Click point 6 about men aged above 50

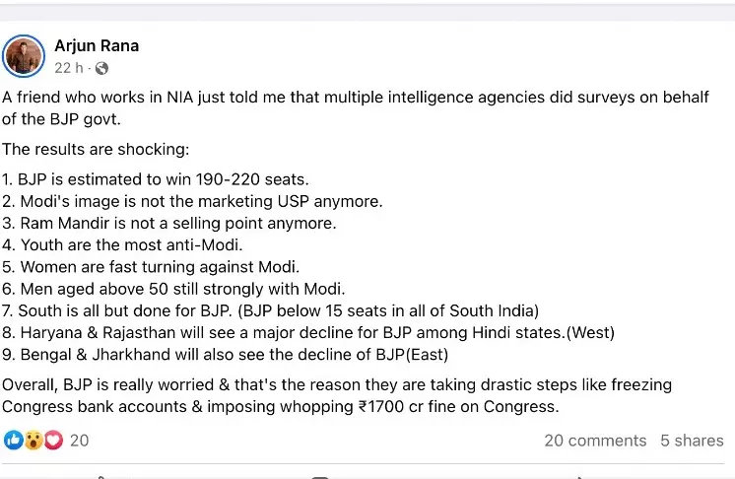tap(173, 289)
